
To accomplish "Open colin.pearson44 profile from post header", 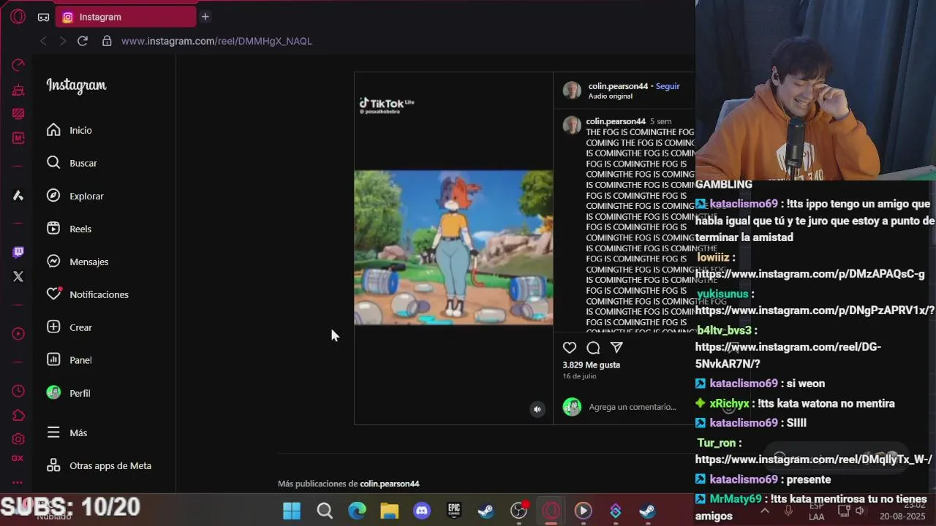I will [618, 86].
